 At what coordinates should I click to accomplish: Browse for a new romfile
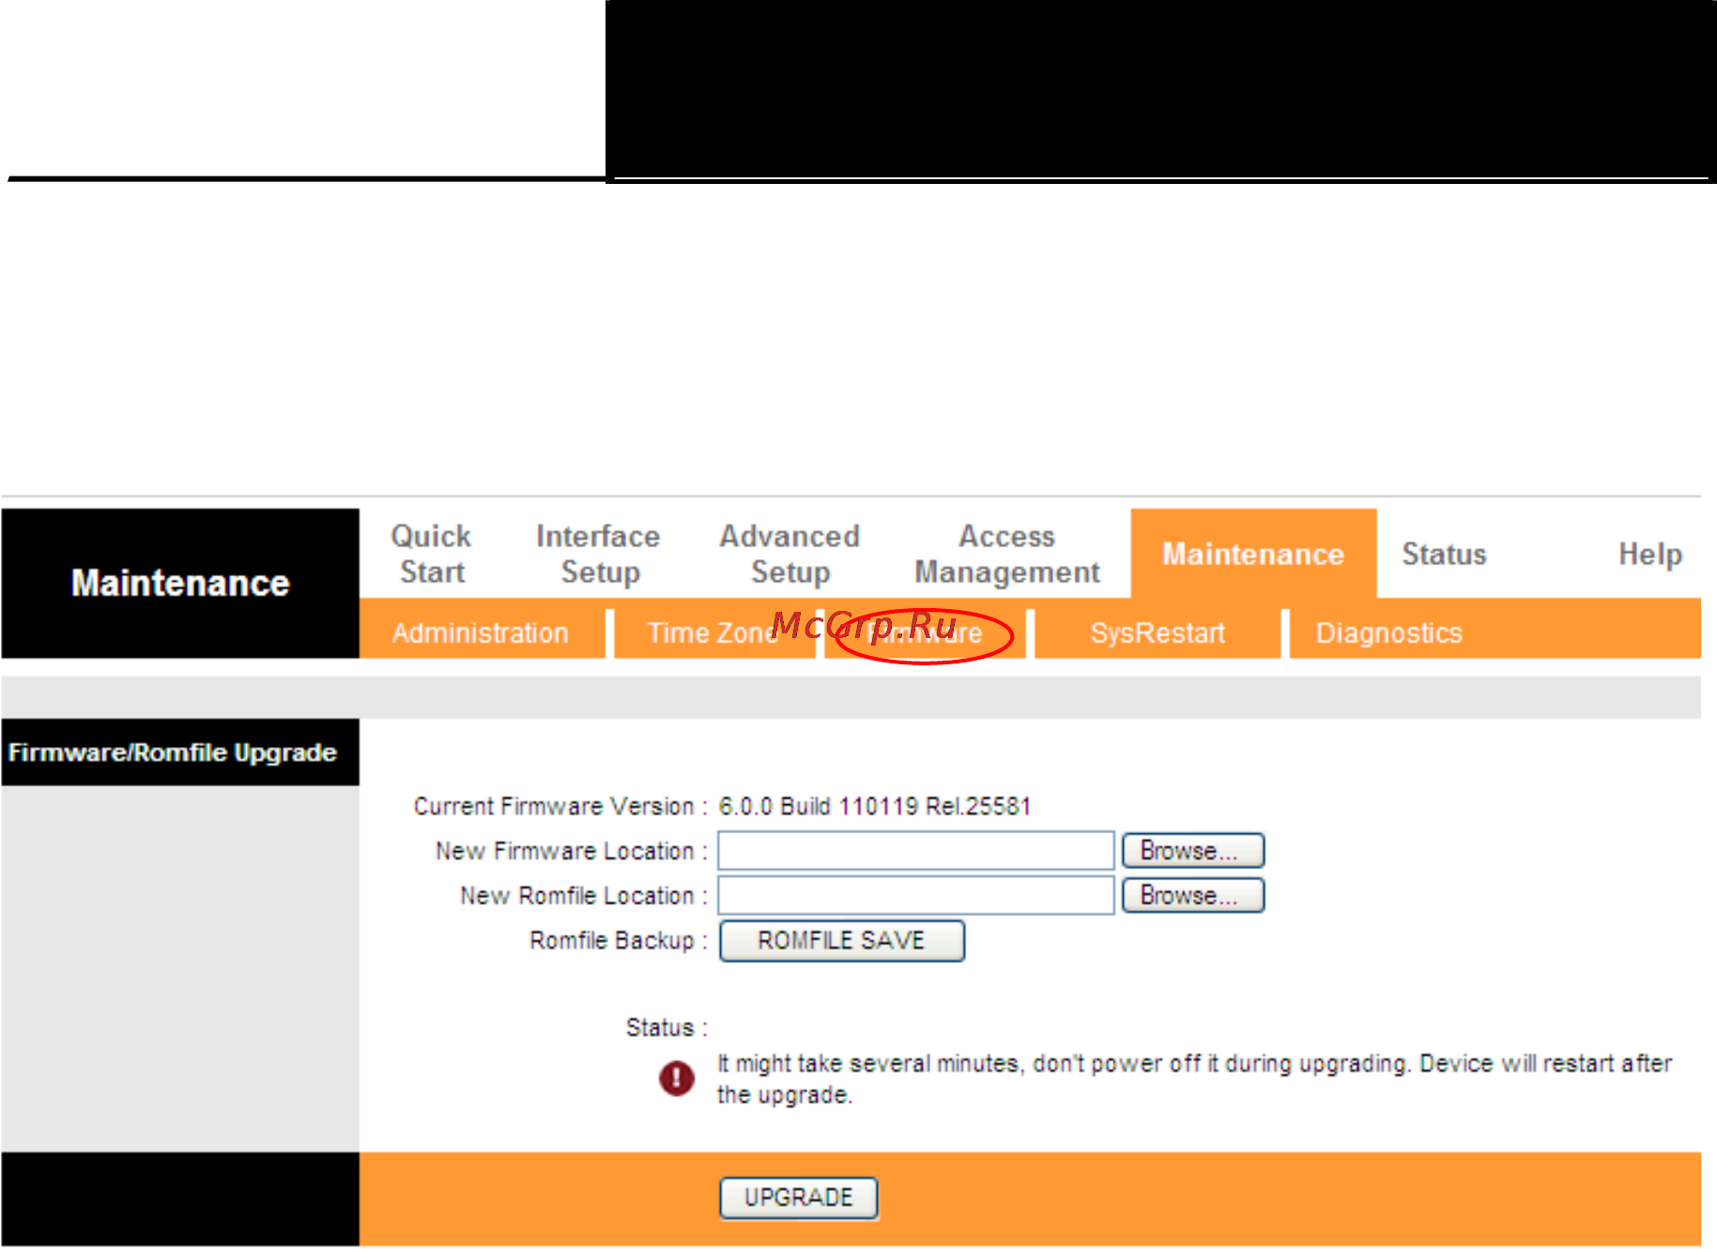(1193, 895)
